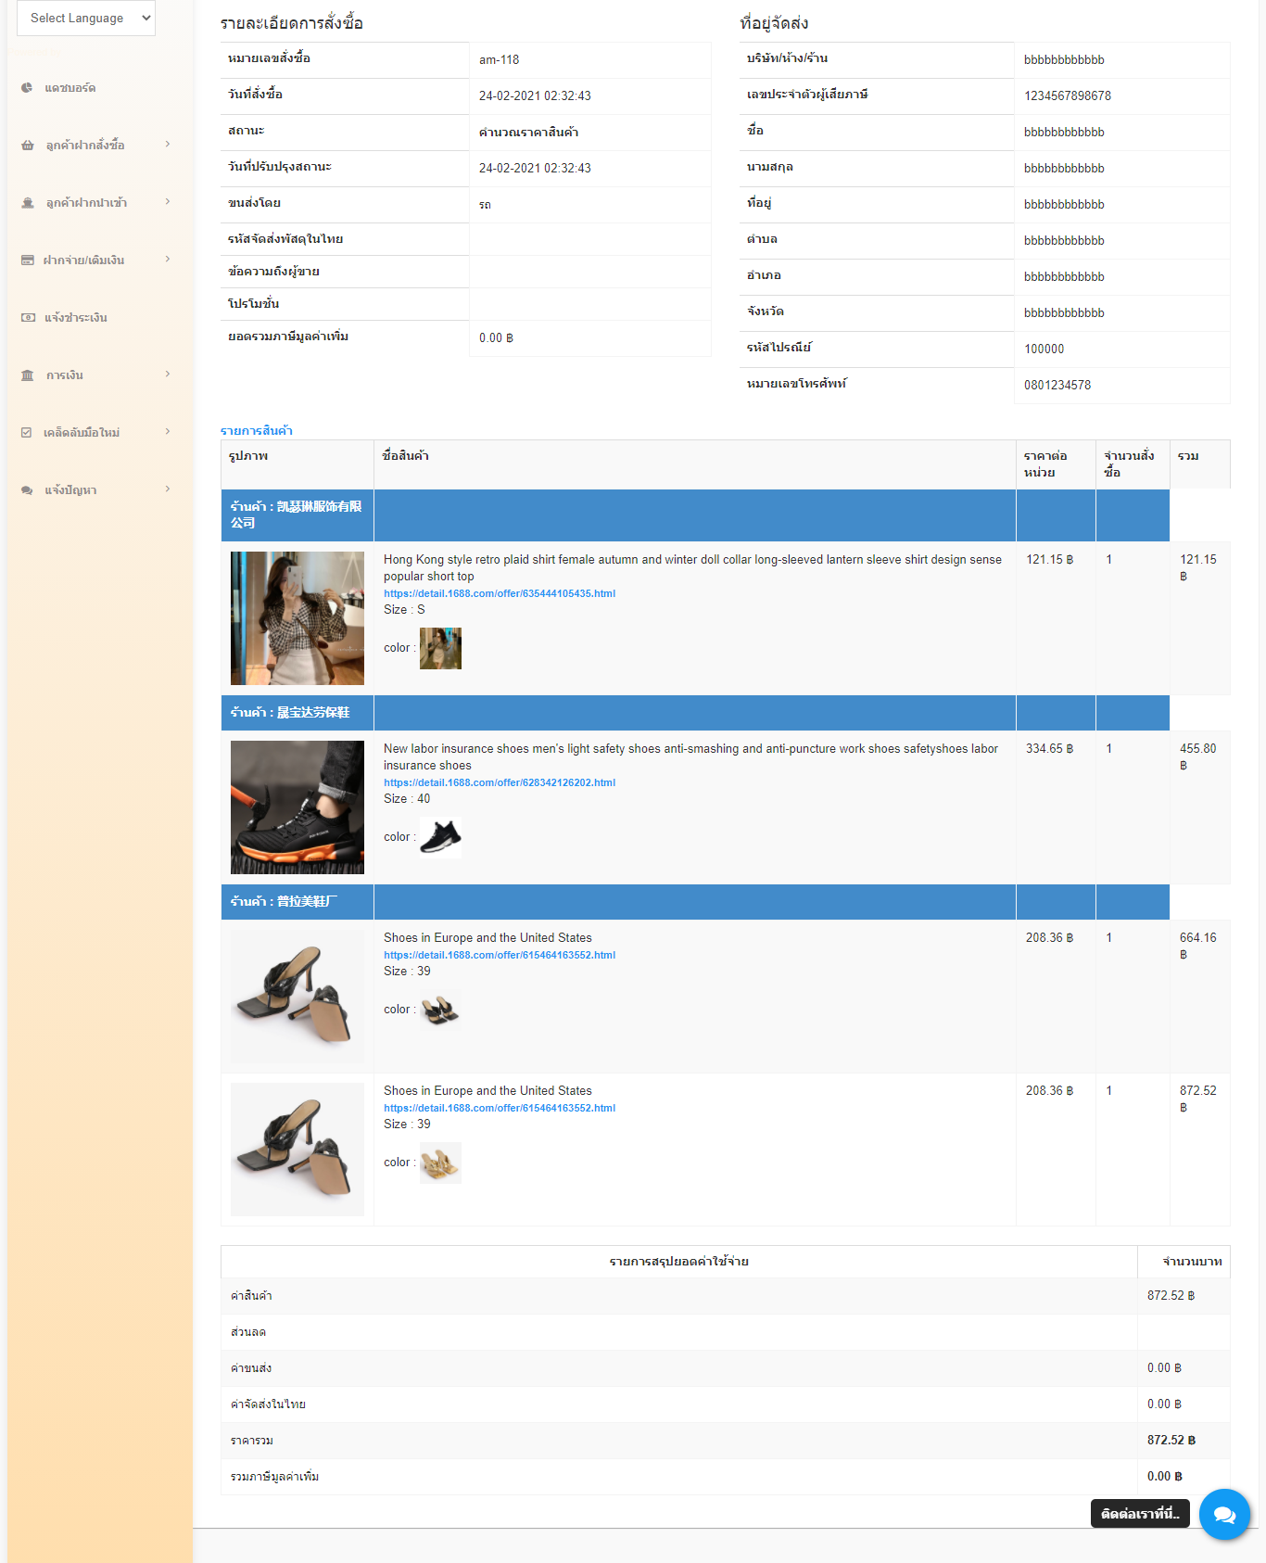Click รายการสรุปยอดค่าใช้จ่าย summary header

coord(678,1261)
